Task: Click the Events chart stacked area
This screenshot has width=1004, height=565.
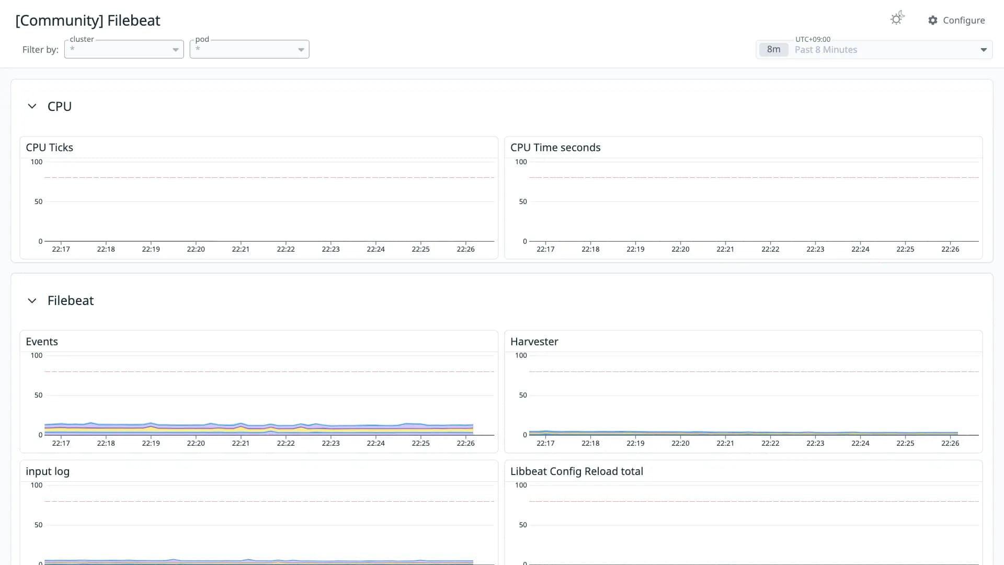Action: 259,429
